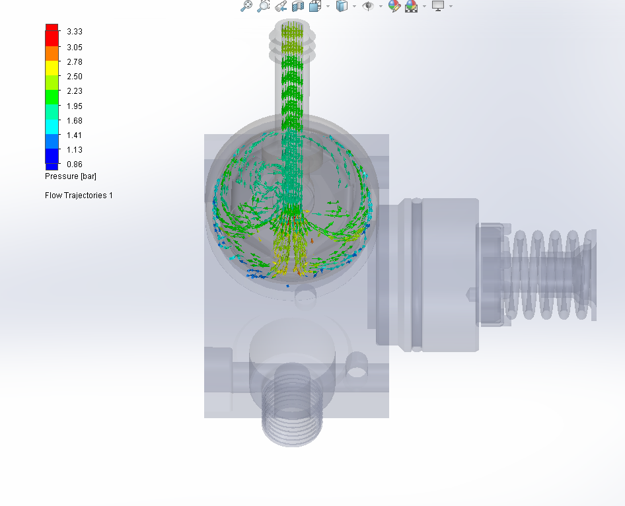Click the View Settings monitor icon
The height and width of the screenshot is (506, 625).
439,7
